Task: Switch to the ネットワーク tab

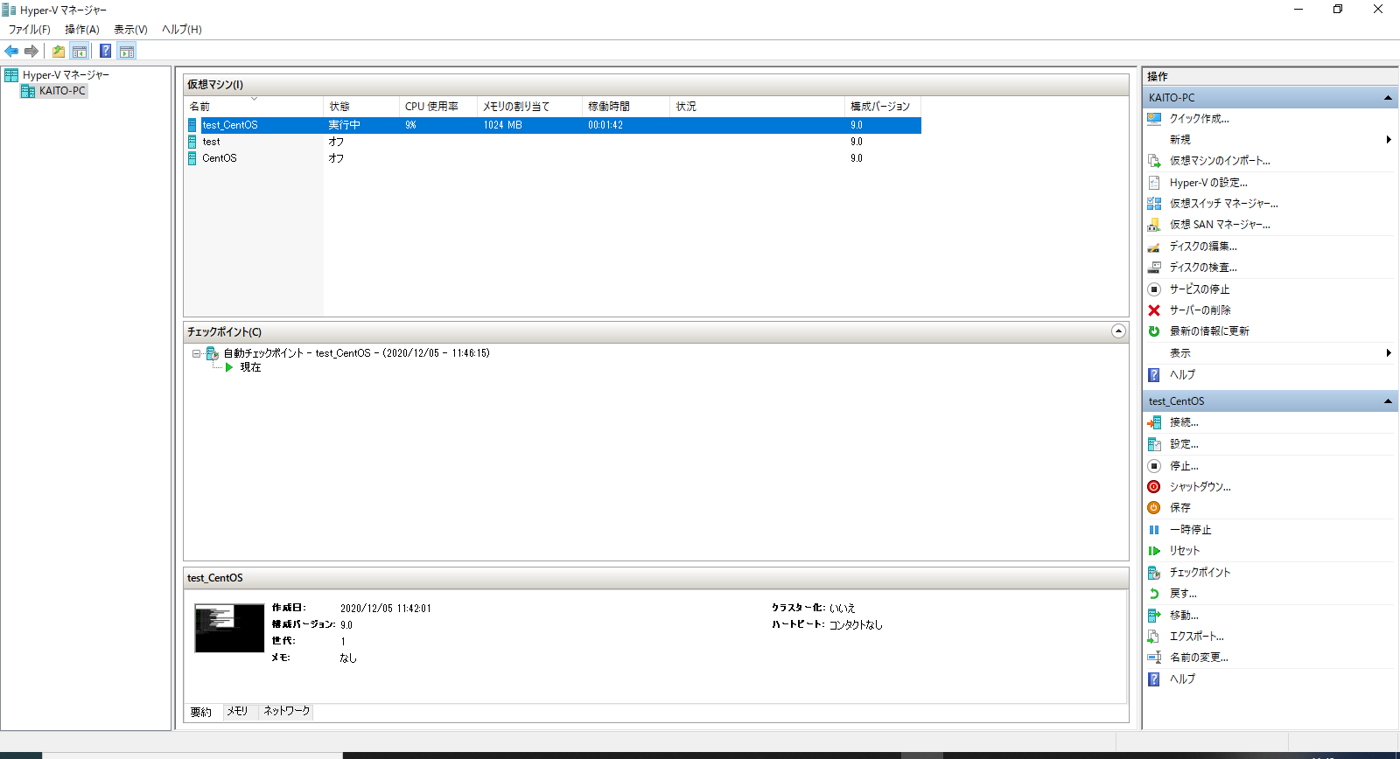Action: coord(287,712)
